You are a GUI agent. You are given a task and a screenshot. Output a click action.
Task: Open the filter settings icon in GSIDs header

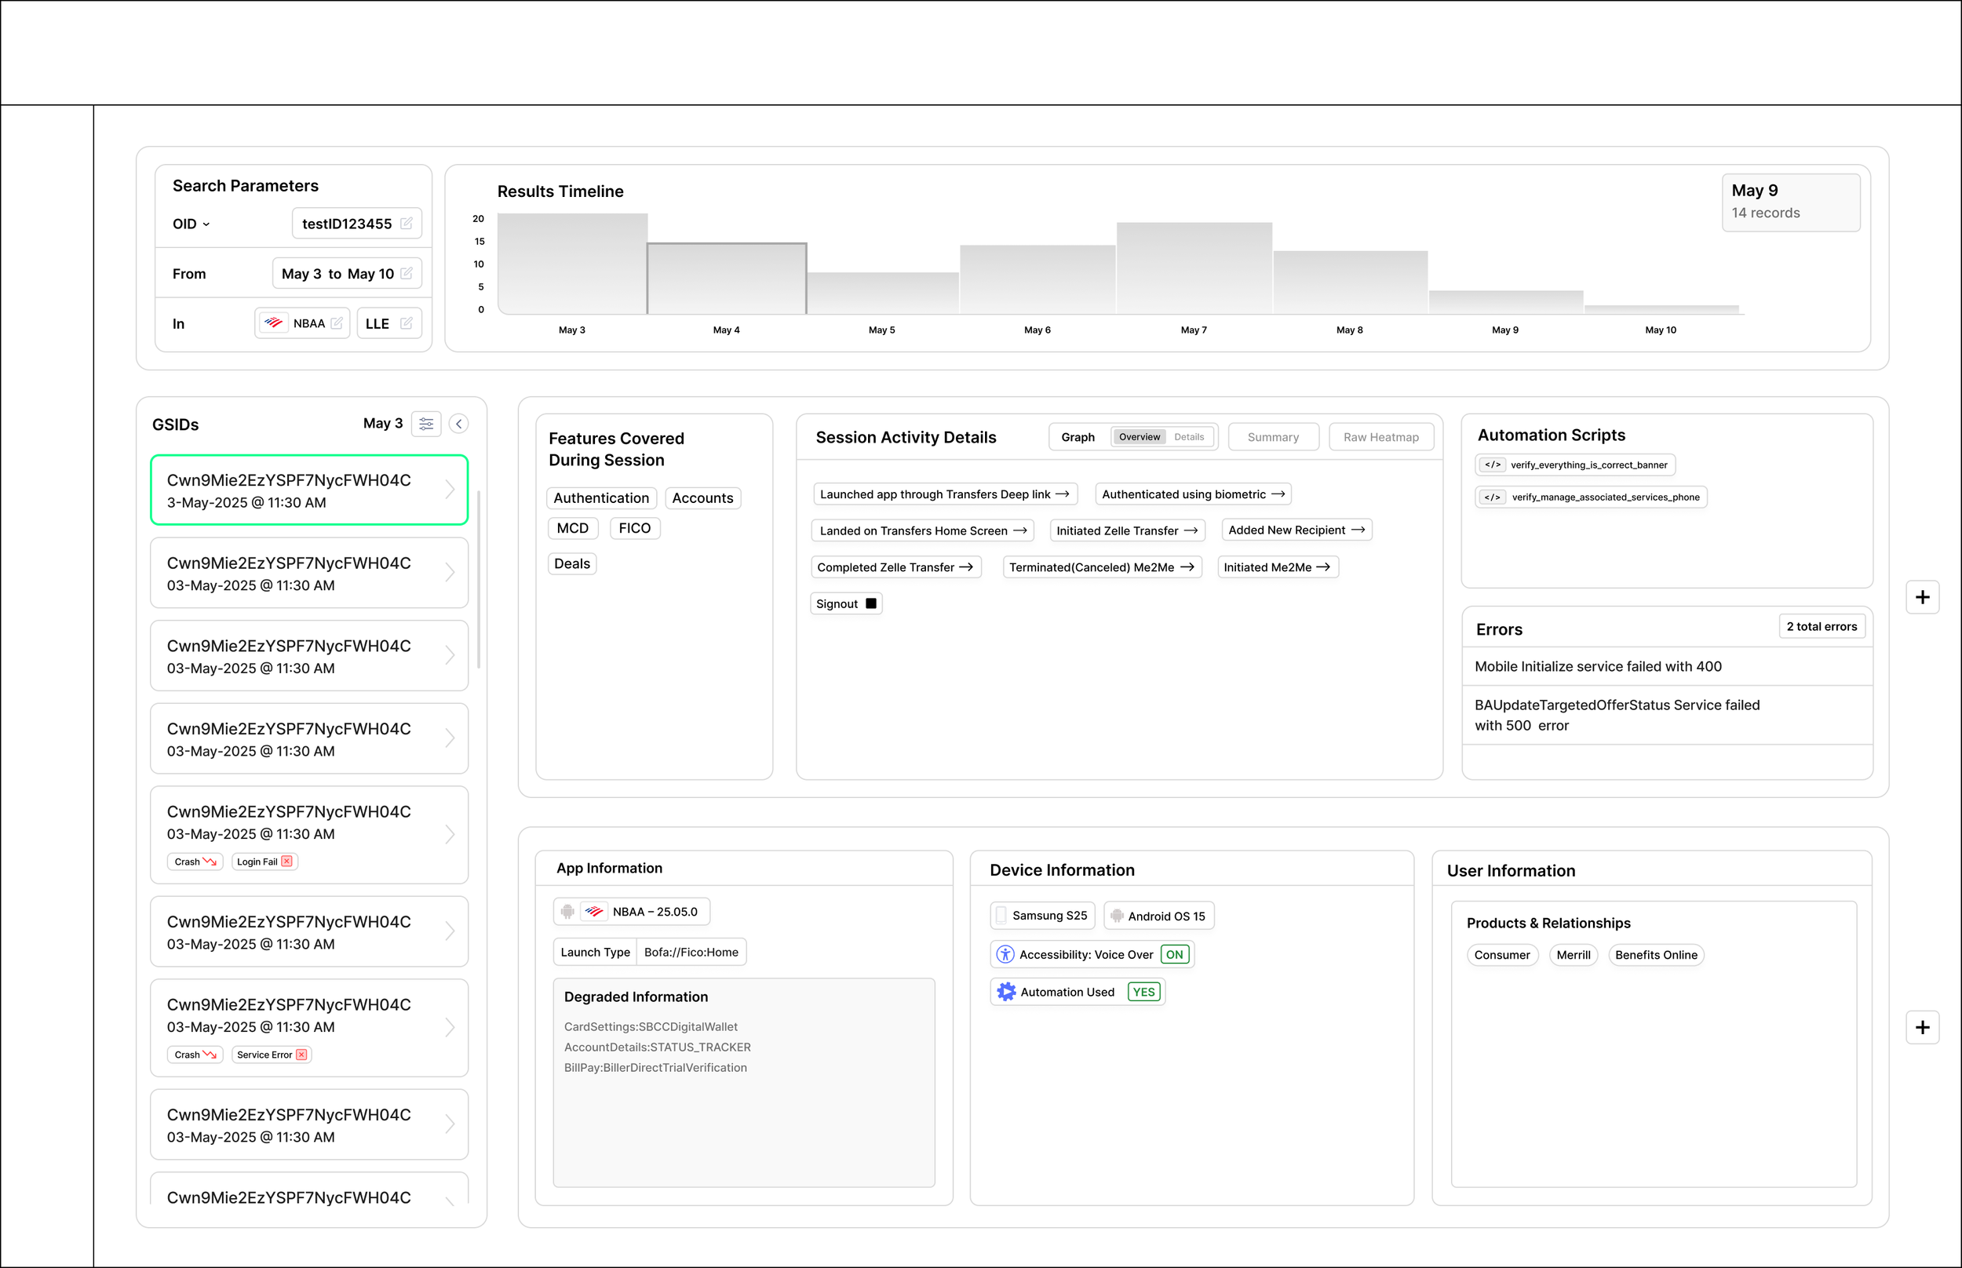425,423
